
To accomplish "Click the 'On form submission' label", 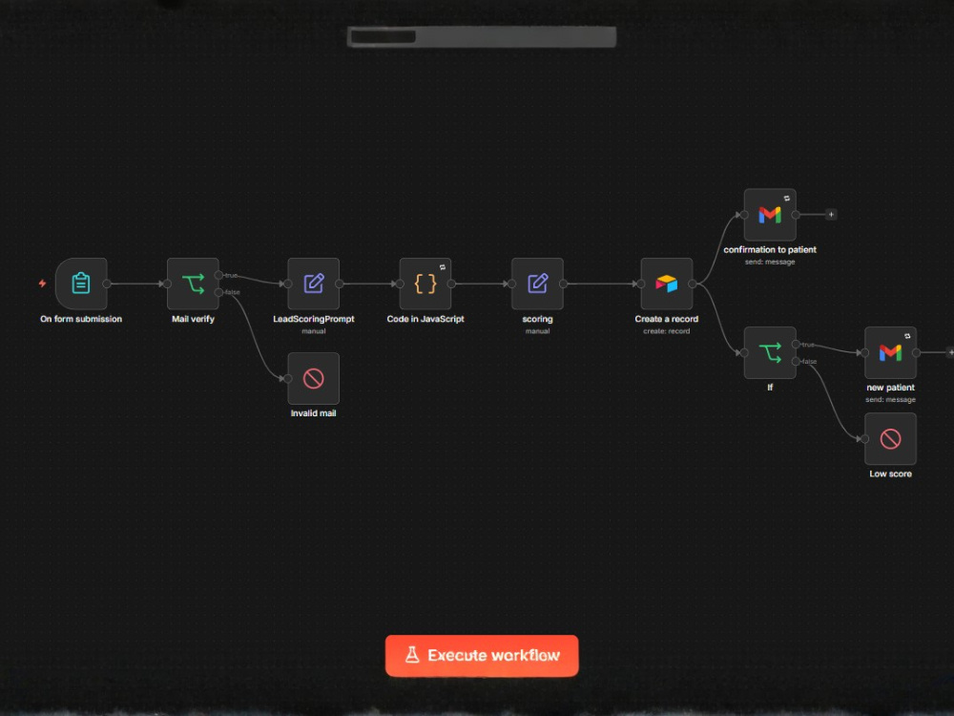I will click(81, 319).
